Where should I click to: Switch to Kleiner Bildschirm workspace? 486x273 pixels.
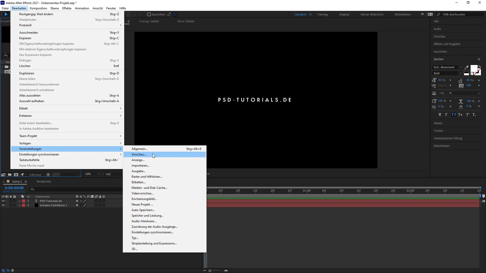pyautogui.click(x=372, y=14)
